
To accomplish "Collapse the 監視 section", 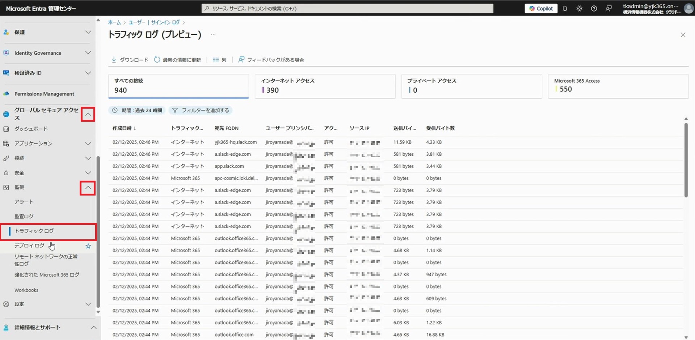I will tap(88, 188).
